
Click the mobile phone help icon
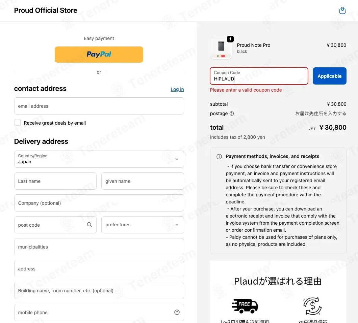click(177, 312)
